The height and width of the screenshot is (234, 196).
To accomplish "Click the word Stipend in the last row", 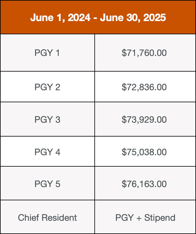I will click(x=160, y=217).
